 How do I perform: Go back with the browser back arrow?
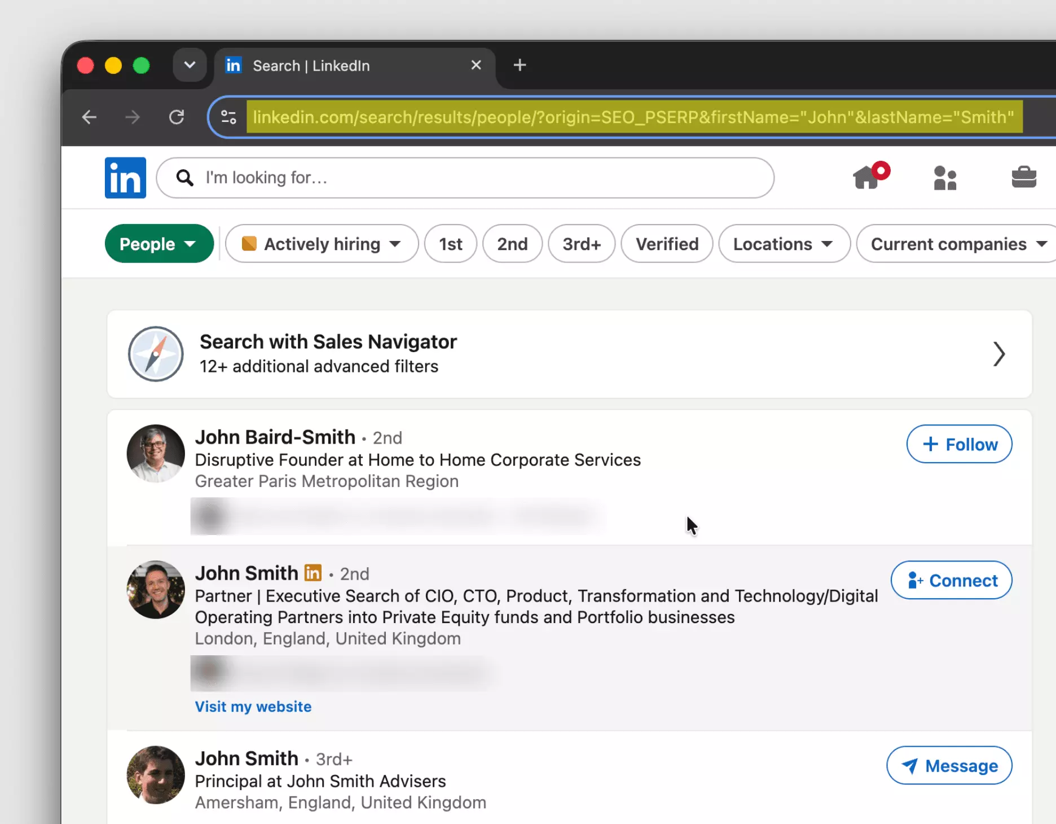coord(89,117)
